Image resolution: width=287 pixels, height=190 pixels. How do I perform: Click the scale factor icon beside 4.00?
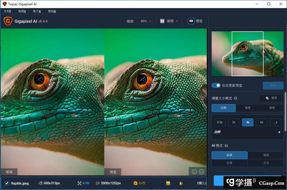(79, 183)
